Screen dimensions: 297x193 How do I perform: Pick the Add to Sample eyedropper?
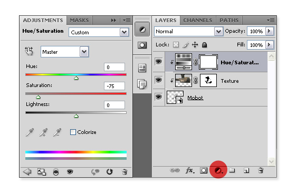point(44,132)
